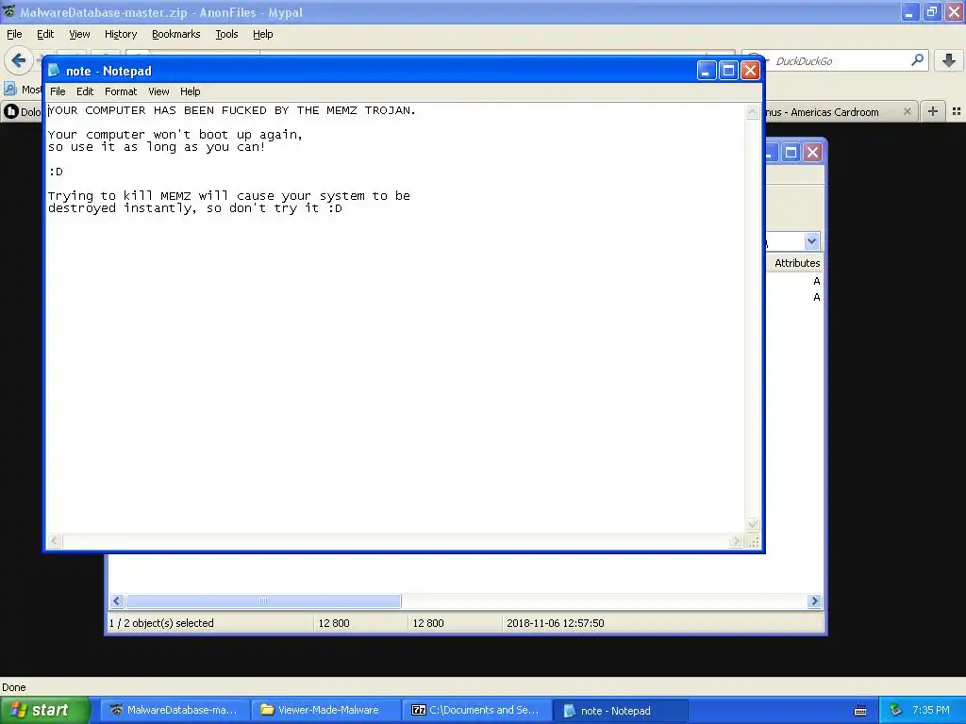Click the Mypal raccoon icon in title bar
This screenshot has width=966, height=724.
(x=8, y=11)
